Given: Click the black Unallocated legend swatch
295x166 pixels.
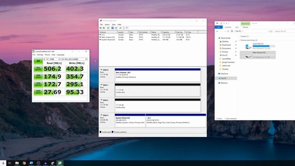Looking at the screenshot, I should [100, 132].
